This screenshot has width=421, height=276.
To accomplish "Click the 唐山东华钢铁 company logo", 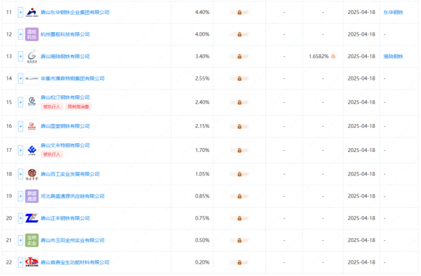I will click(x=32, y=12).
